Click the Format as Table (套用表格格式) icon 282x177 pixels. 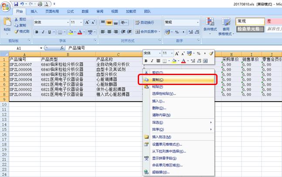(x=226, y=23)
